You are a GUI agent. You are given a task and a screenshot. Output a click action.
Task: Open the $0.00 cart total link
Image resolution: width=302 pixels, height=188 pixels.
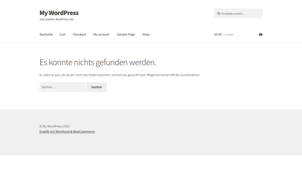217,34
